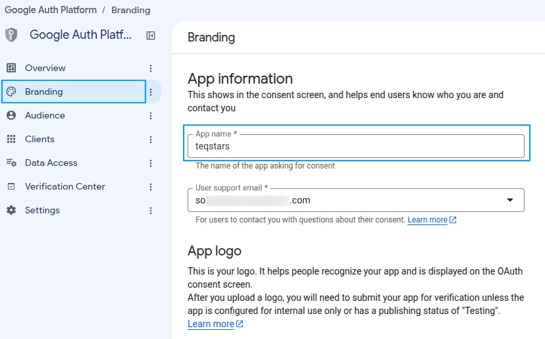Open the three-dot menu beside Verification Center
This screenshot has height=339, width=545.
click(x=151, y=187)
